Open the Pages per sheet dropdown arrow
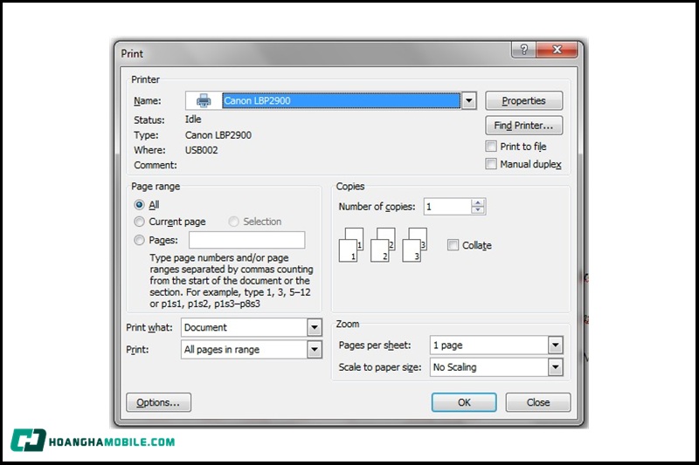The image size is (699, 465). (556, 345)
